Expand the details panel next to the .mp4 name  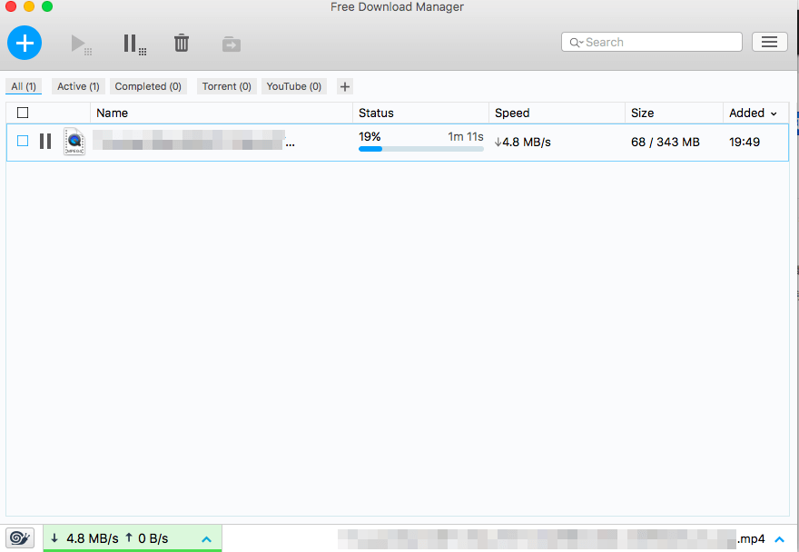click(x=780, y=538)
